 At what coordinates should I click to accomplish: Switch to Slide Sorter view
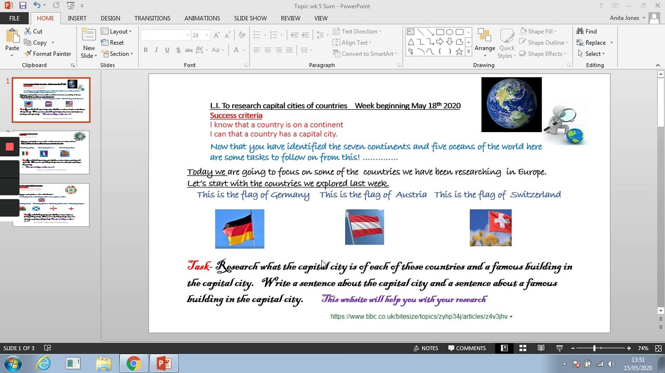click(523, 348)
